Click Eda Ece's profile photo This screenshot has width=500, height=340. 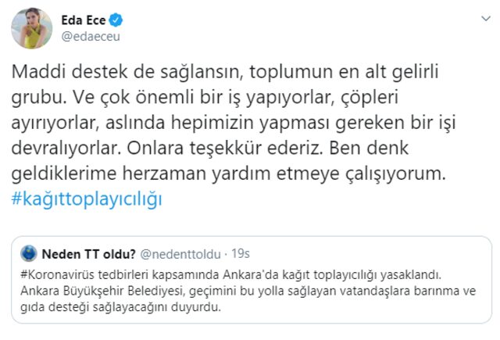[x=30, y=28]
